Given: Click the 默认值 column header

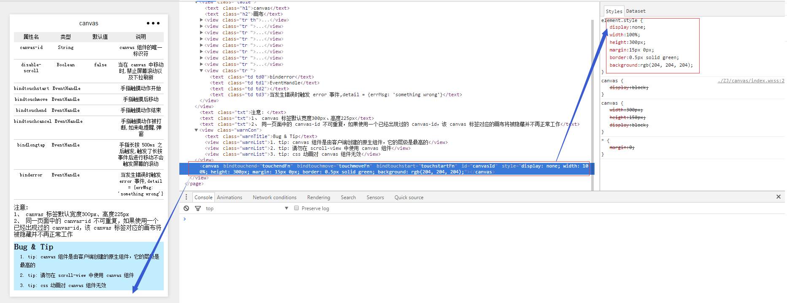Looking at the screenshot, I should 100,37.
